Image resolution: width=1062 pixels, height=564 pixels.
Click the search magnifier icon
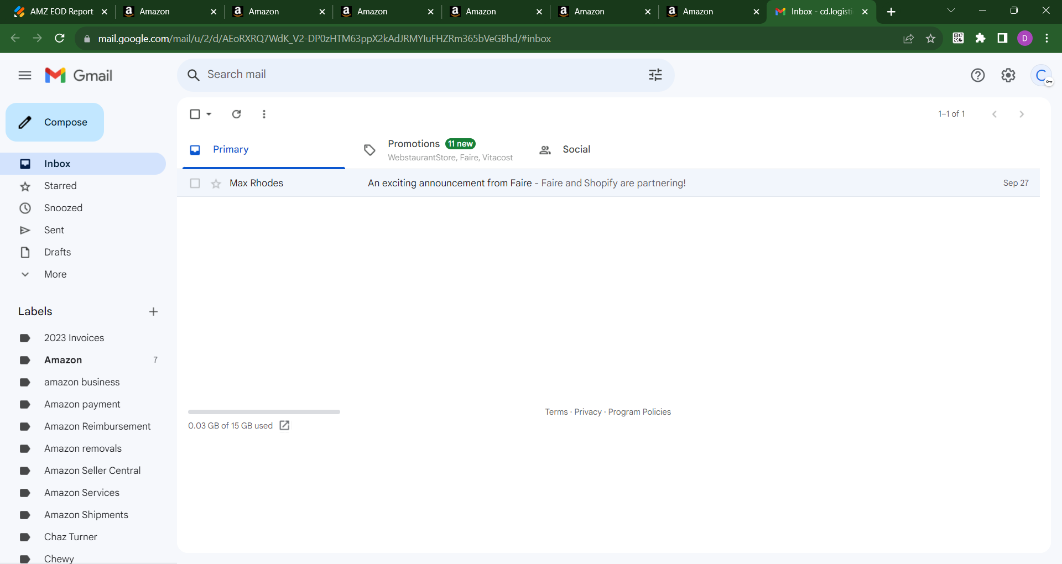point(193,75)
